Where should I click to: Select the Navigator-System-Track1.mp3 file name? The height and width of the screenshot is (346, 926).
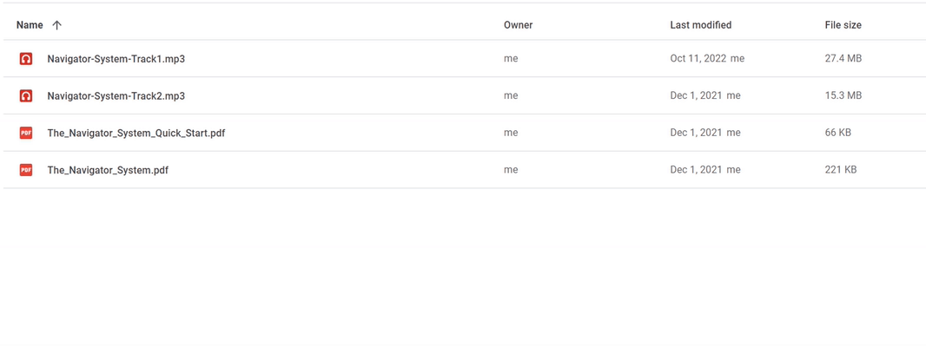116,58
